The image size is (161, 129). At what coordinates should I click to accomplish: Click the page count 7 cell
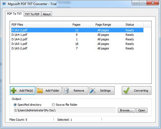pos(77,48)
